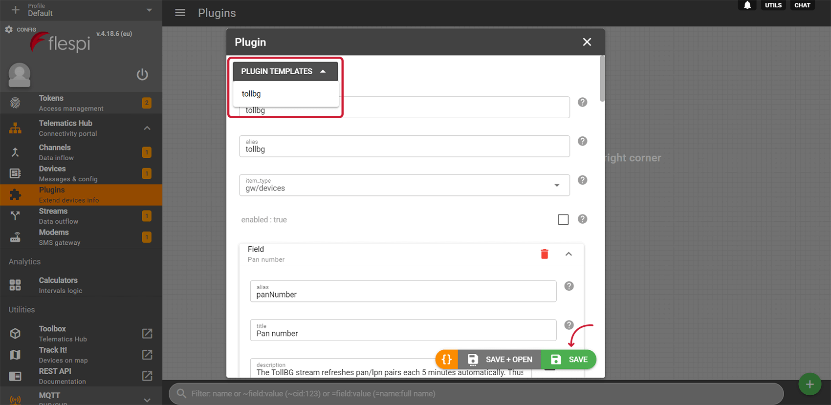Click help icon next to plugin alias field

582,141
